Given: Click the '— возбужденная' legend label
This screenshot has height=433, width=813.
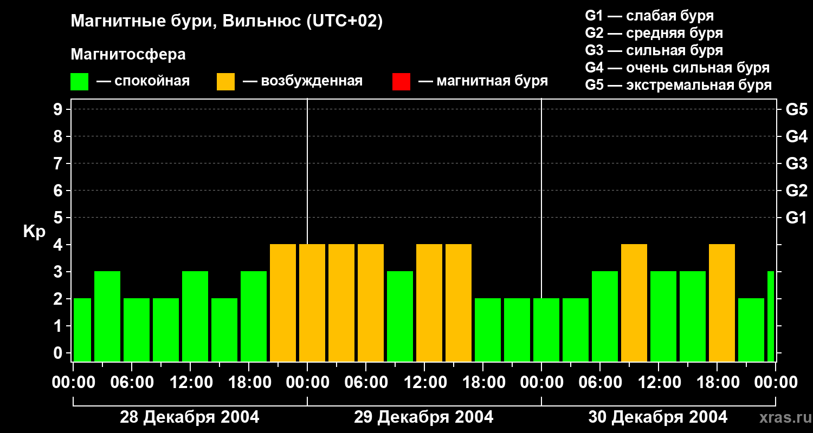Looking at the screenshot, I should tap(302, 81).
